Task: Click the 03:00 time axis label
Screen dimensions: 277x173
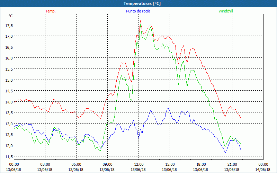Action: tap(45, 165)
